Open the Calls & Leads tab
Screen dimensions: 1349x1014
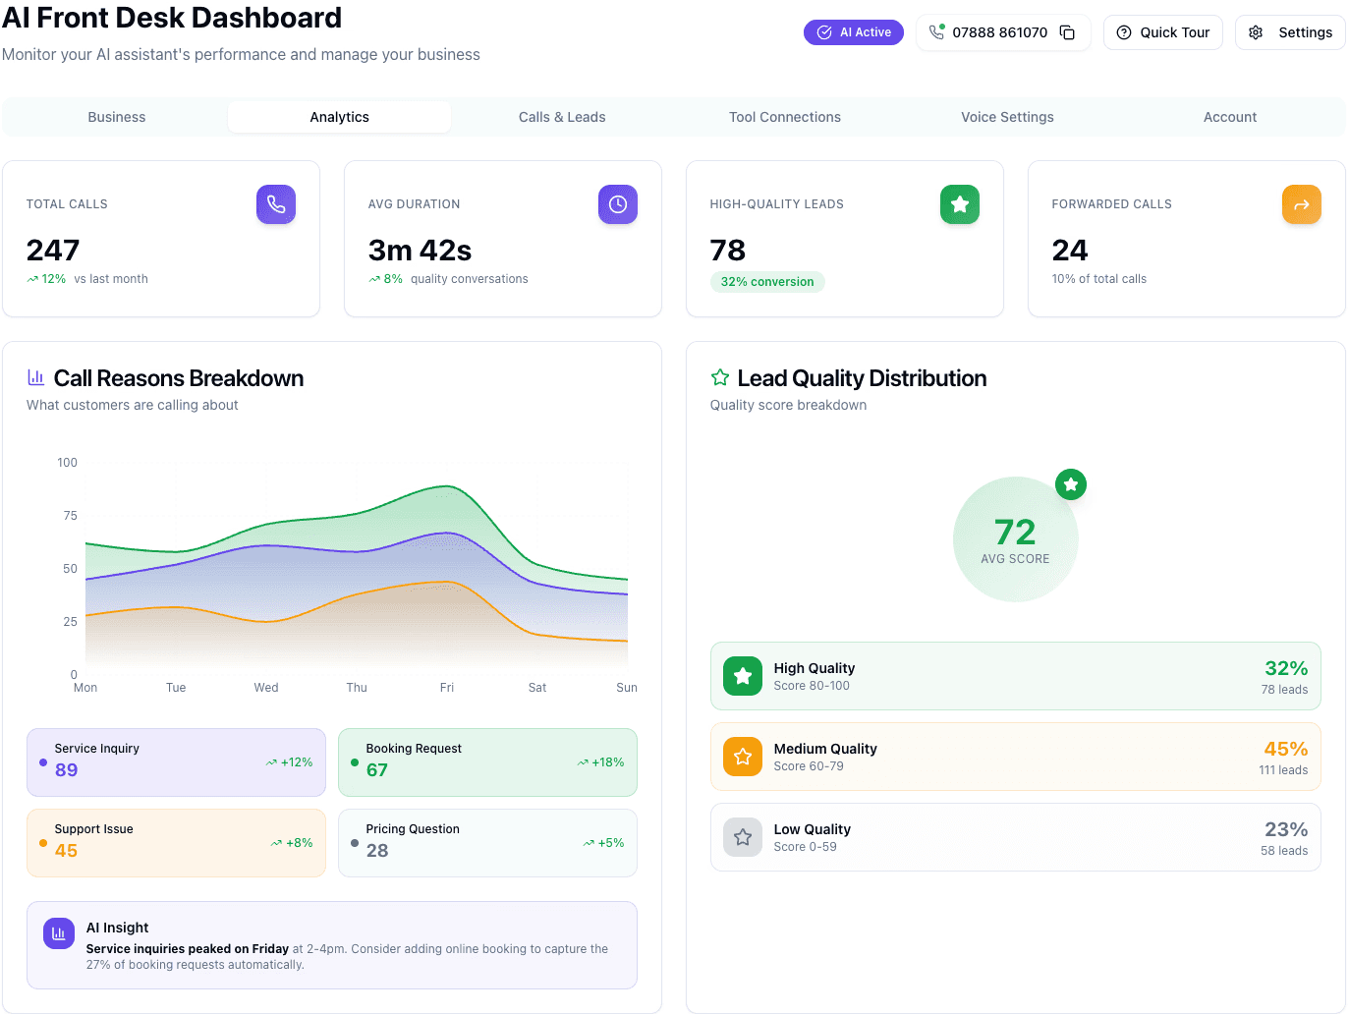coord(562,117)
